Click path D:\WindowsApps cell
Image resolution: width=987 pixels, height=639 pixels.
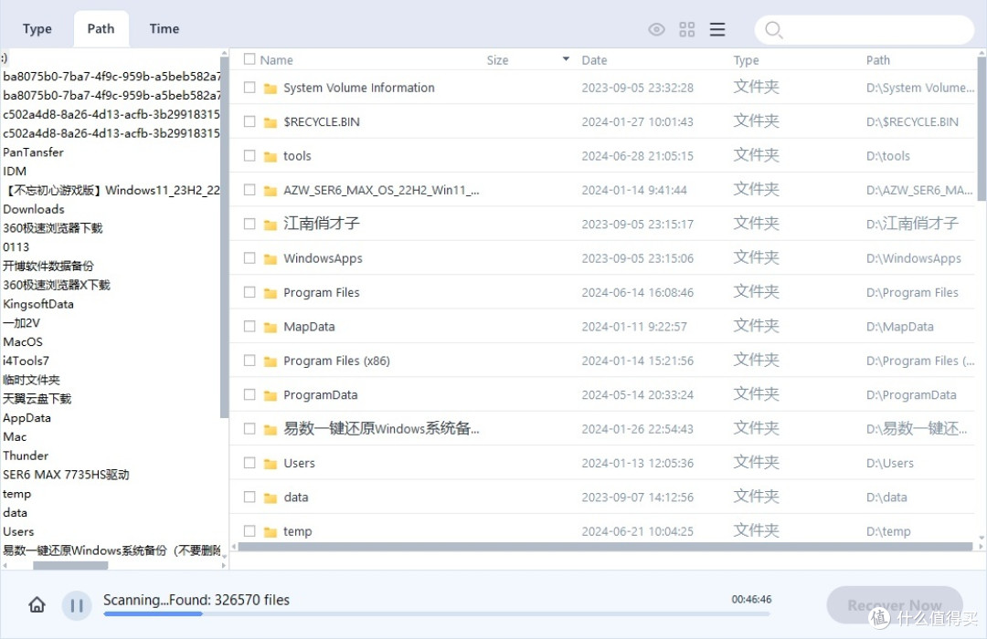tap(913, 258)
